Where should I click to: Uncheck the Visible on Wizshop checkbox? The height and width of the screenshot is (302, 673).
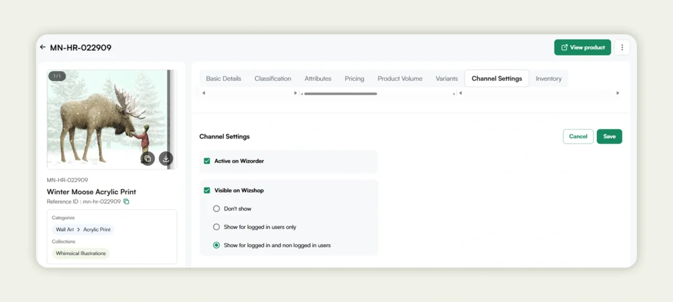(207, 190)
